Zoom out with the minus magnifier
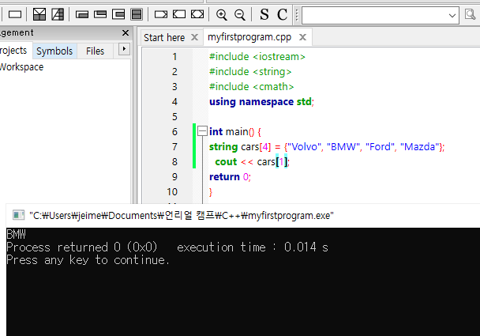This screenshot has height=336, width=480. click(240, 15)
